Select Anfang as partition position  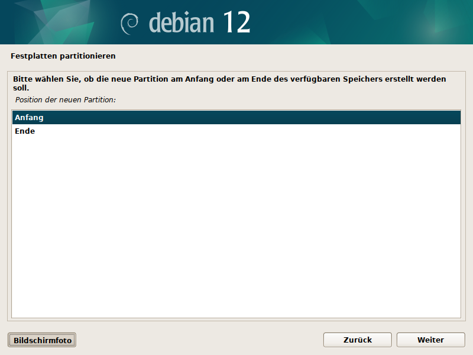pyautogui.click(x=236, y=117)
